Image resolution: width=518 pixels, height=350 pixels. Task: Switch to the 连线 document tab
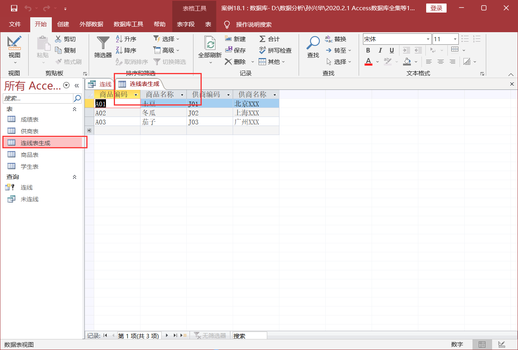(x=99, y=84)
